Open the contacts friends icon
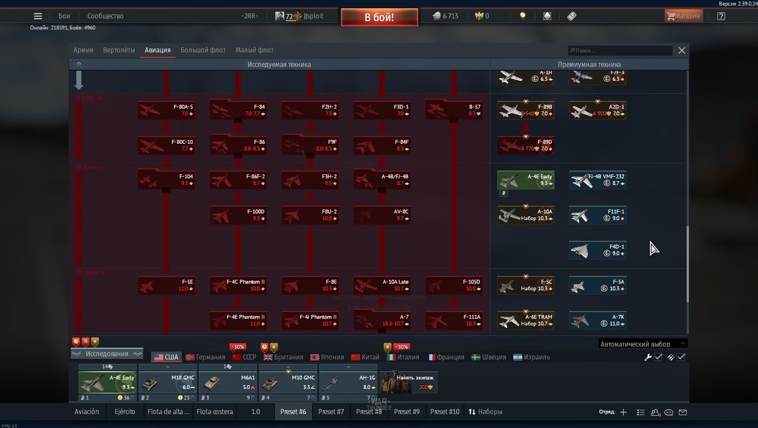758x428 pixels. click(655, 412)
